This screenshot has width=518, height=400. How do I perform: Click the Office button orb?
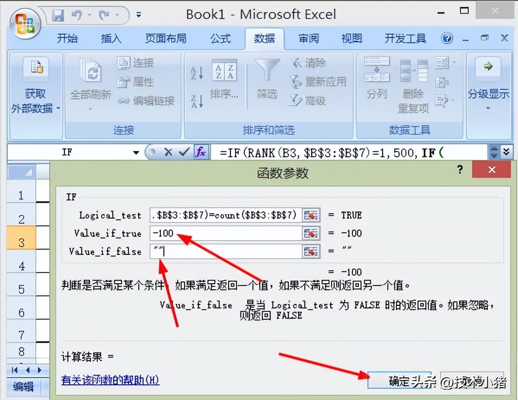pyautogui.click(x=25, y=24)
